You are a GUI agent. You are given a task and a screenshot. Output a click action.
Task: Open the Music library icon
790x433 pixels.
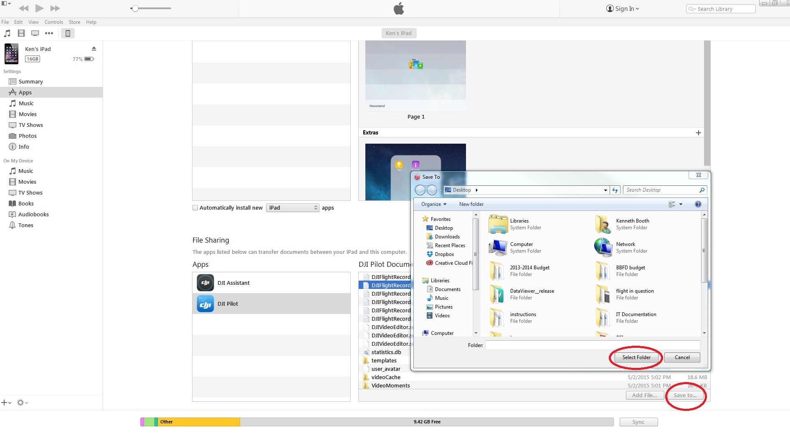tap(7, 33)
